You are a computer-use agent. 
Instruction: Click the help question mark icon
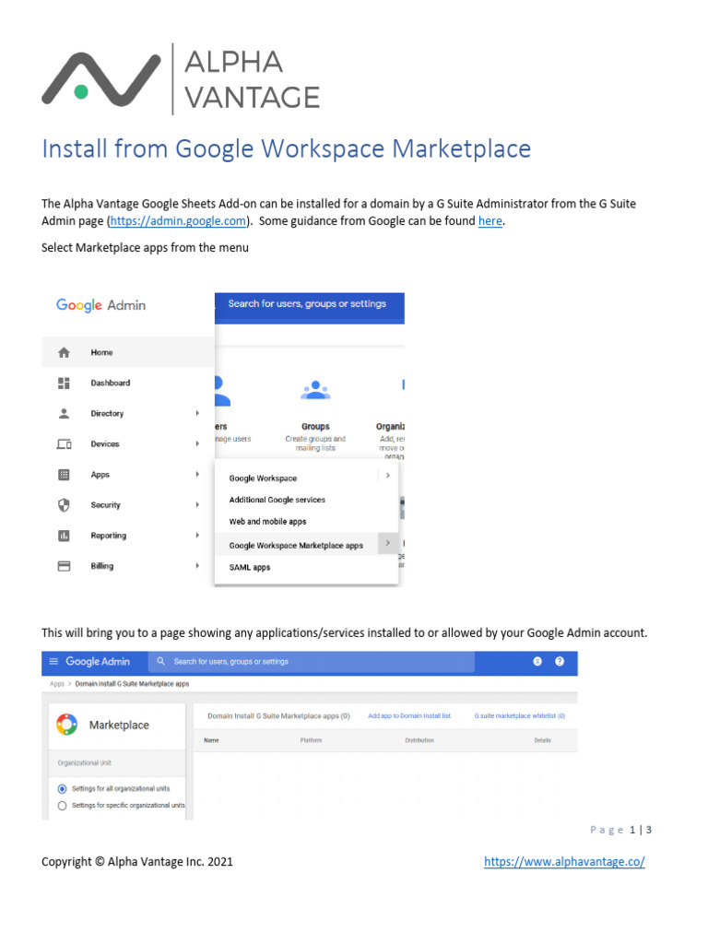coord(560,661)
